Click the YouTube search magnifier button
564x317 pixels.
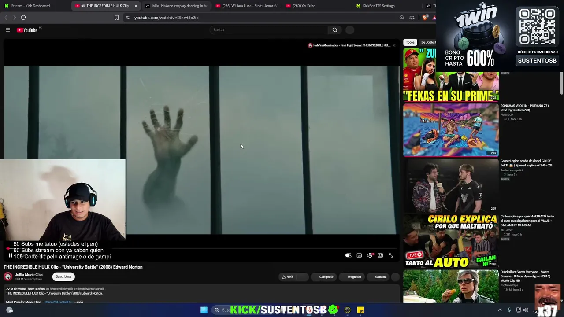pyautogui.click(x=335, y=30)
